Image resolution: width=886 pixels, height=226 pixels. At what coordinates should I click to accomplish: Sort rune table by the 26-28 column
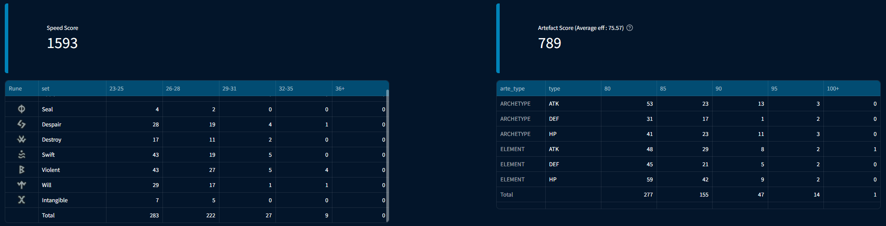coord(173,88)
